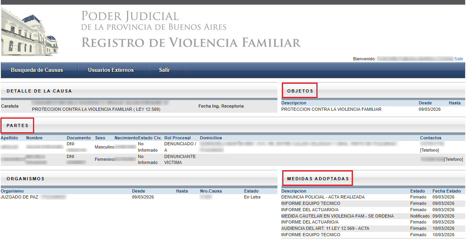
Task: Select the MEDIDAS ADOPTADAS section header
Action: [x=318, y=179]
